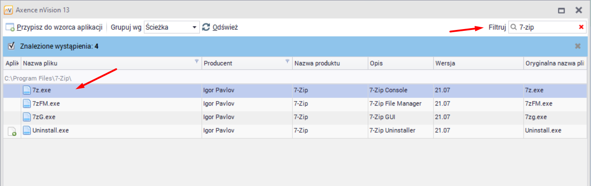Click the file icon beside 7zFM.exe

point(27,104)
